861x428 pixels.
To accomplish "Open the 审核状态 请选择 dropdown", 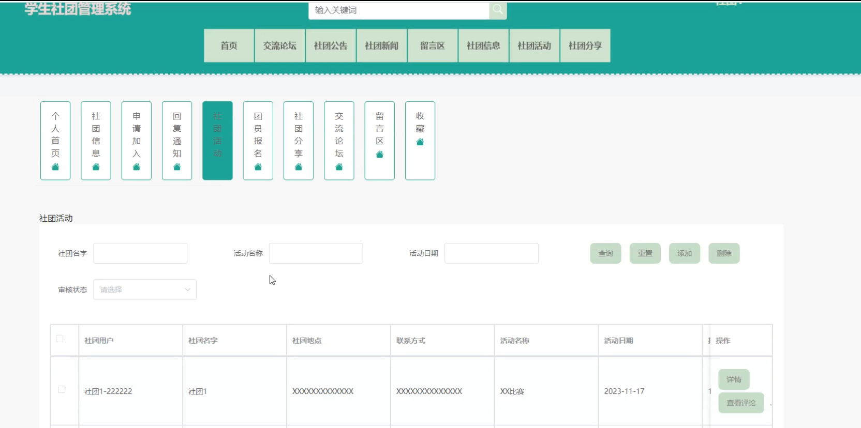I will click(x=145, y=289).
